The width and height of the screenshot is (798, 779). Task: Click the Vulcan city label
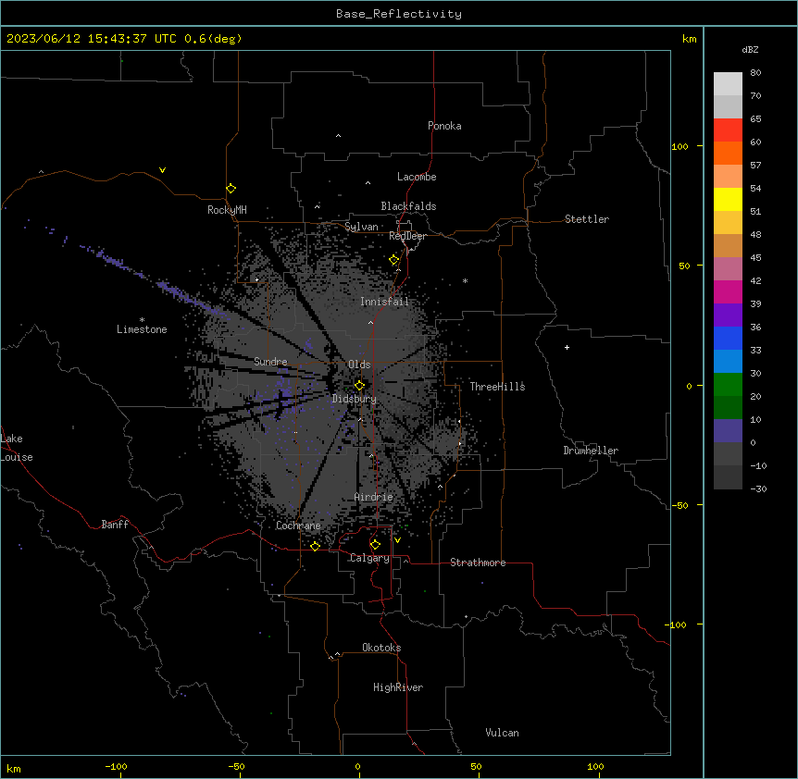(503, 733)
